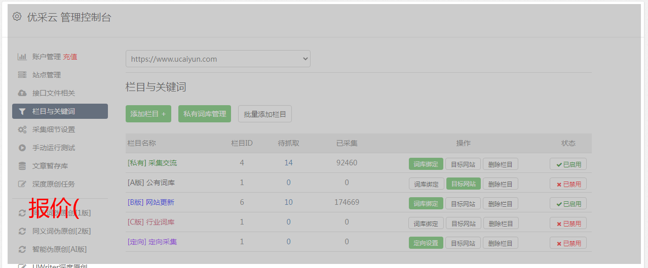The height and width of the screenshot is (268, 648).
Task: Click the filter icon for 栏目与关键词
Action: [22, 111]
